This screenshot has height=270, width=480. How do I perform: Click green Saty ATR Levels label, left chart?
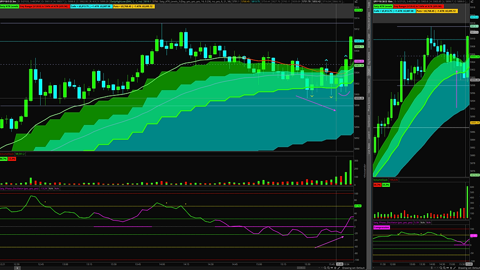[x=9, y=6]
